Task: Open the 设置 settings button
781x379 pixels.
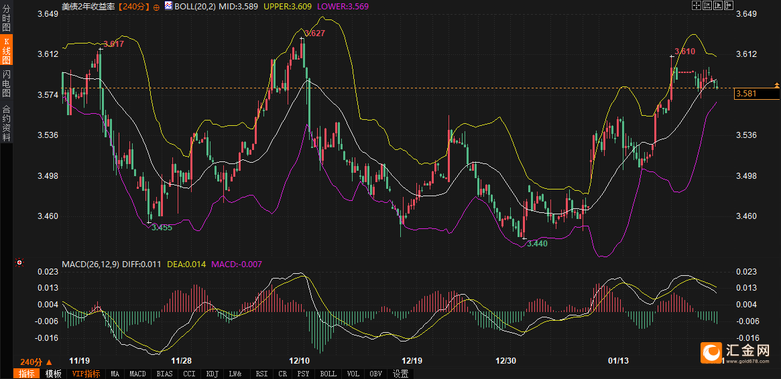Action: (x=400, y=374)
